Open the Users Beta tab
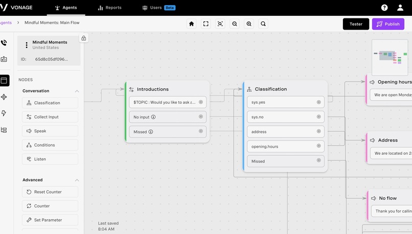This screenshot has width=412, height=234. [x=158, y=8]
